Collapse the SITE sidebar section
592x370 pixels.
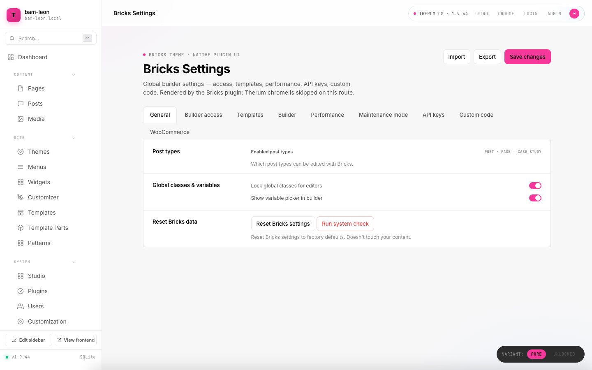(x=74, y=138)
